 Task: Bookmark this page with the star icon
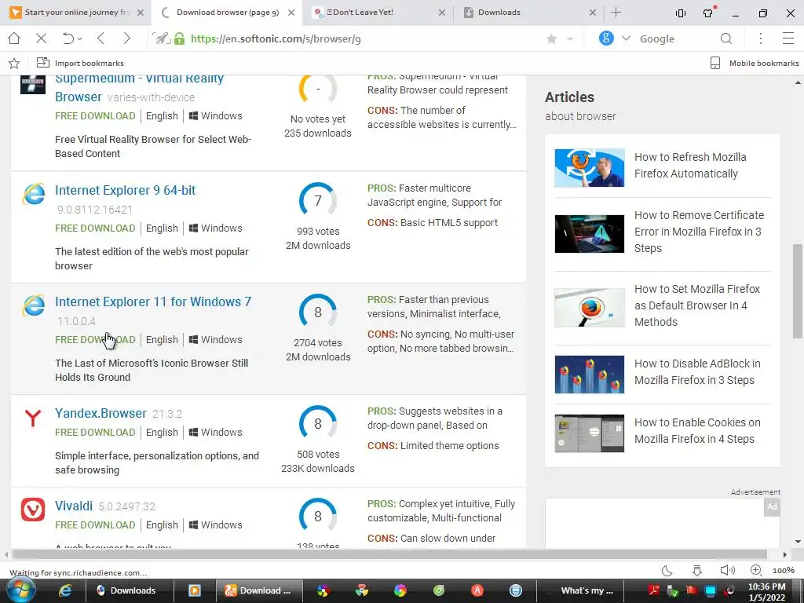coord(552,39)
